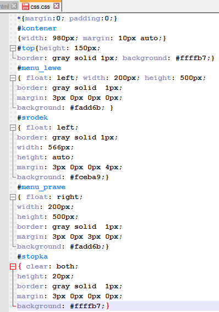The width and height of the screenshot is (219, 312).
Task: Click the red save icon on css.css tab
Action: tap(25, 7)
